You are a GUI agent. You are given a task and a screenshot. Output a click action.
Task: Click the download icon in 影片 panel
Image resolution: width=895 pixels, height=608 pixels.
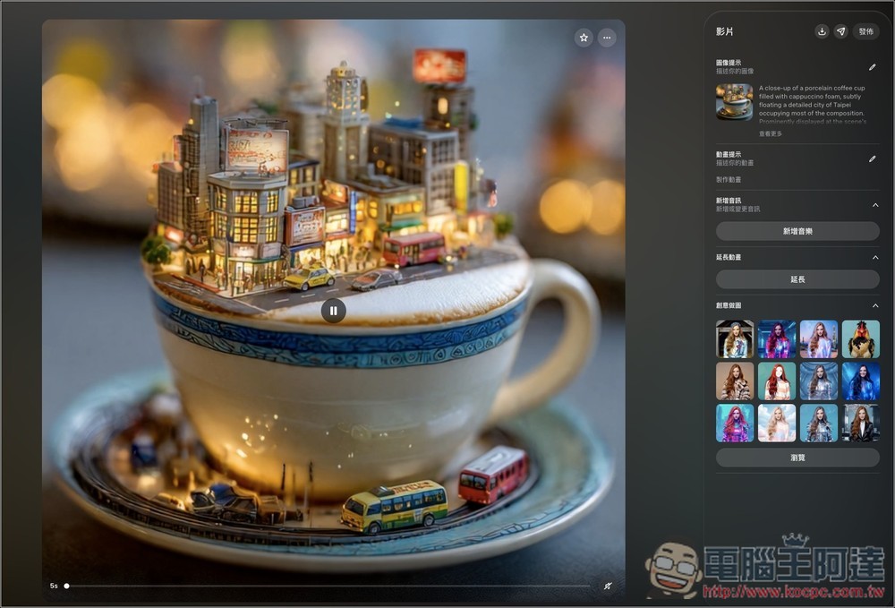pos(822,31)
